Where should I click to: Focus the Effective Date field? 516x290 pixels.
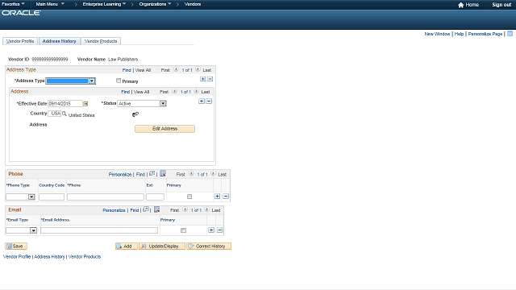65,104
